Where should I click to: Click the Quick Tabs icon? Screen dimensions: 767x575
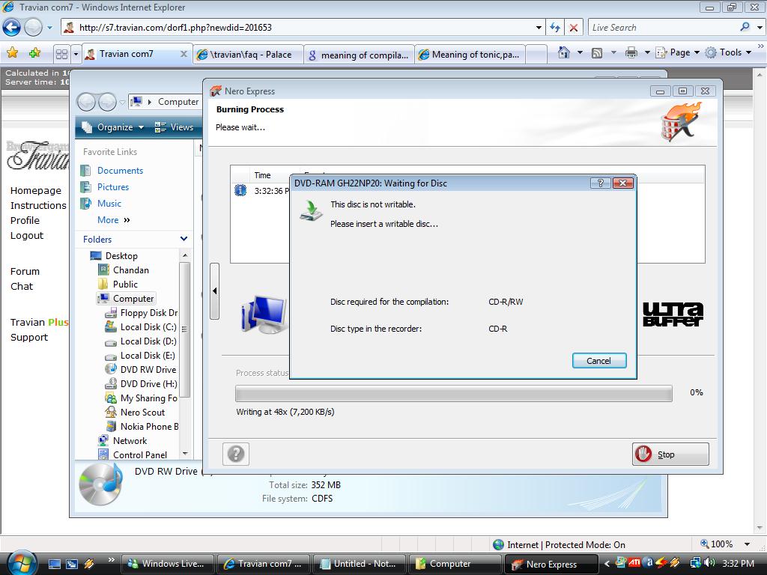point(61,54)
